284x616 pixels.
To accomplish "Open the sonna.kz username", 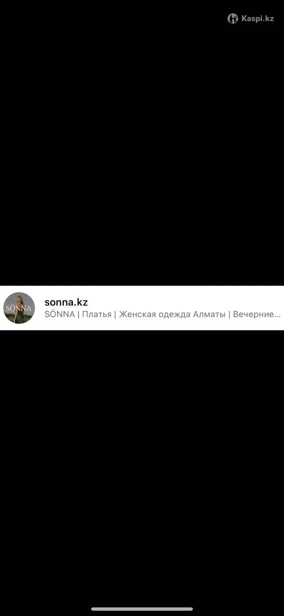I will point(66,302).
